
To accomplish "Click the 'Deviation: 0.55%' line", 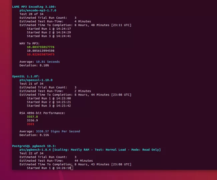I will [34, 135].
